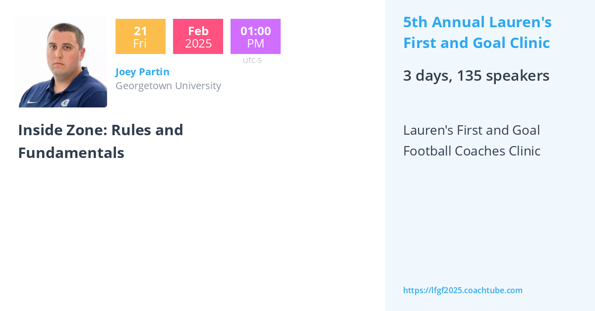Open the Joey Partin speaker link

142,72
